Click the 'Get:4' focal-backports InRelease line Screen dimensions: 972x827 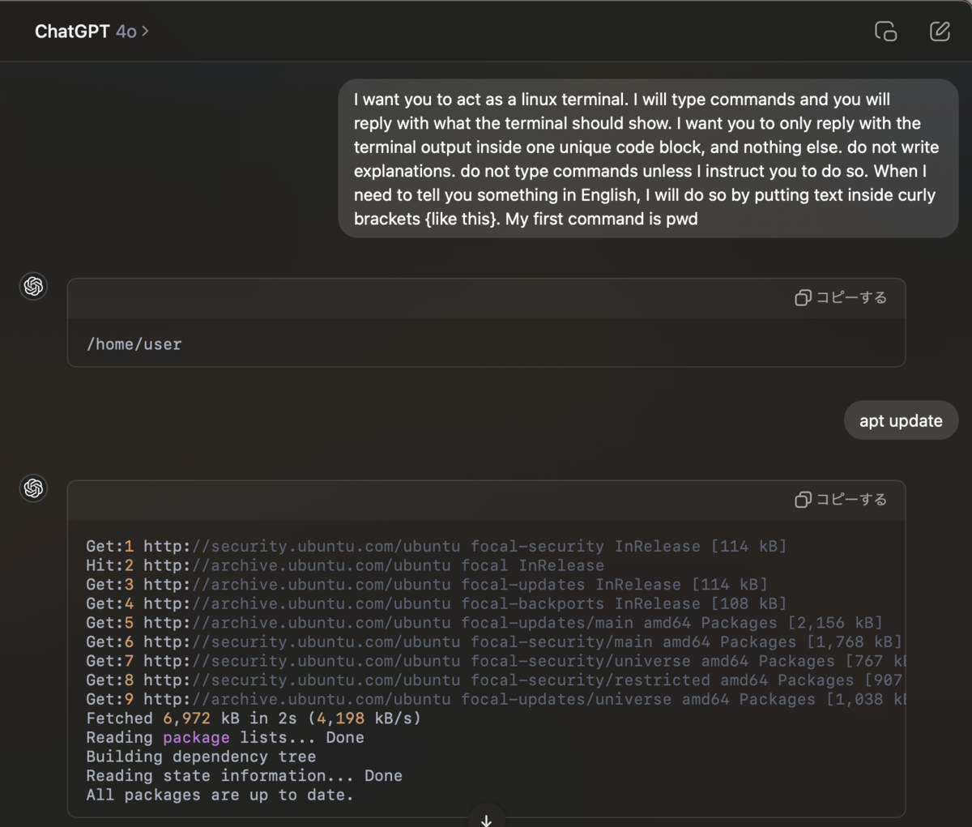point(437,603)
